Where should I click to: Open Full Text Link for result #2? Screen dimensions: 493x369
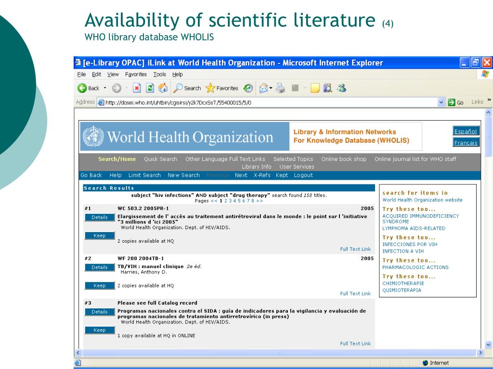355,294
